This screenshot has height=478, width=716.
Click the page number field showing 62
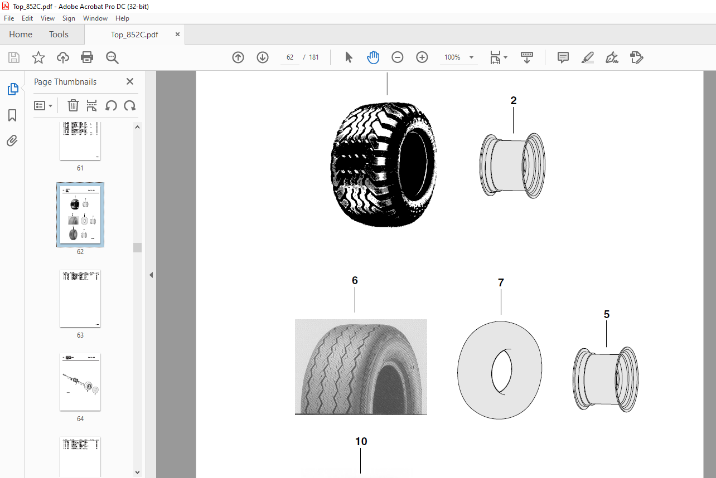coord(290,57)
